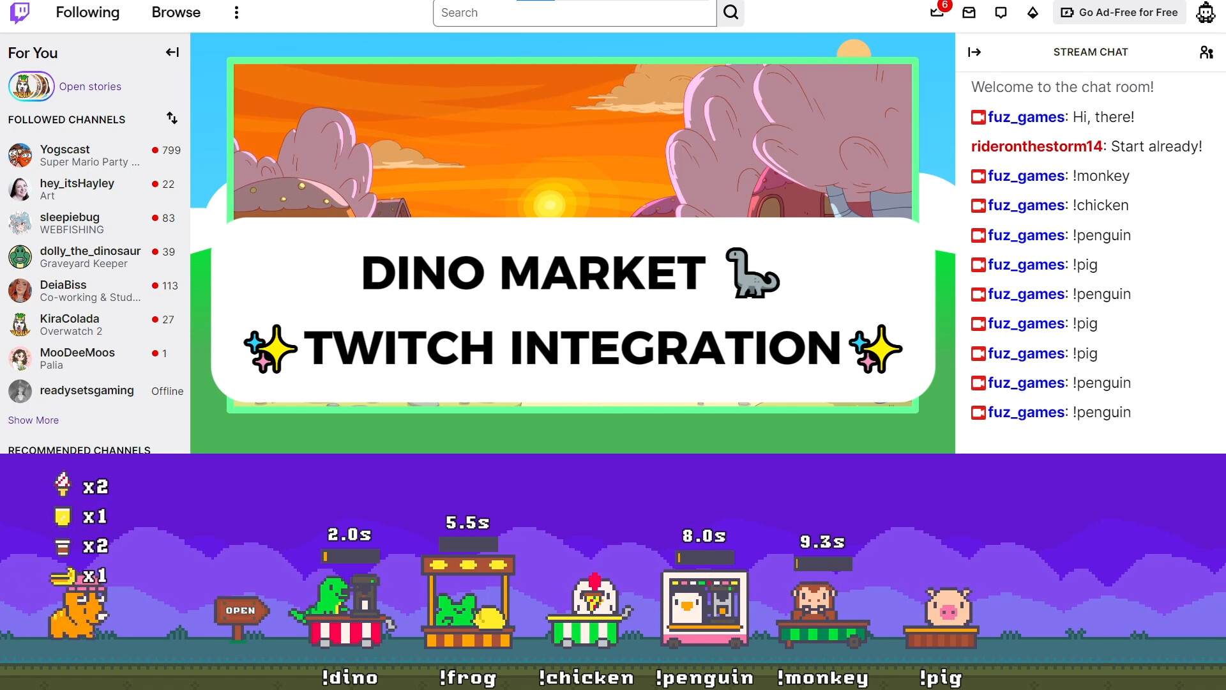Collapse the For You sidebar
Image resolution: width=1226 pixels, height=690 pixels.
point(172,52)
